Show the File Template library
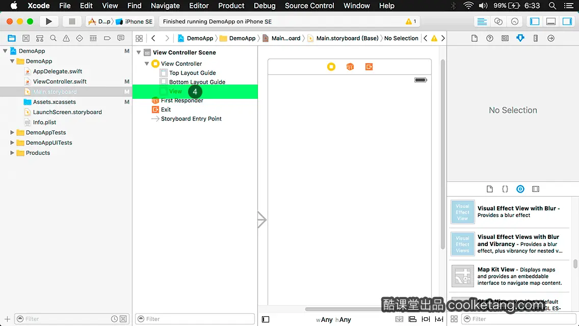This screenshot has width=579, height=326. (490, 189)
